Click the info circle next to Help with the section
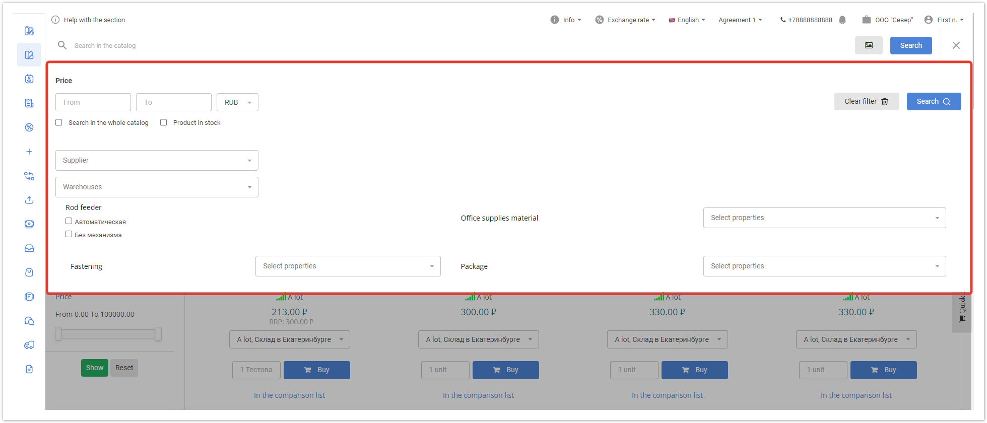987x423 pixels. click(55, 20)
